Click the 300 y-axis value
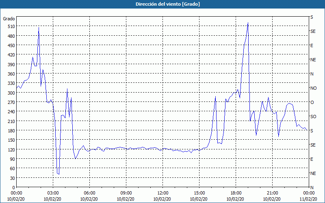 tap(11, 93)
